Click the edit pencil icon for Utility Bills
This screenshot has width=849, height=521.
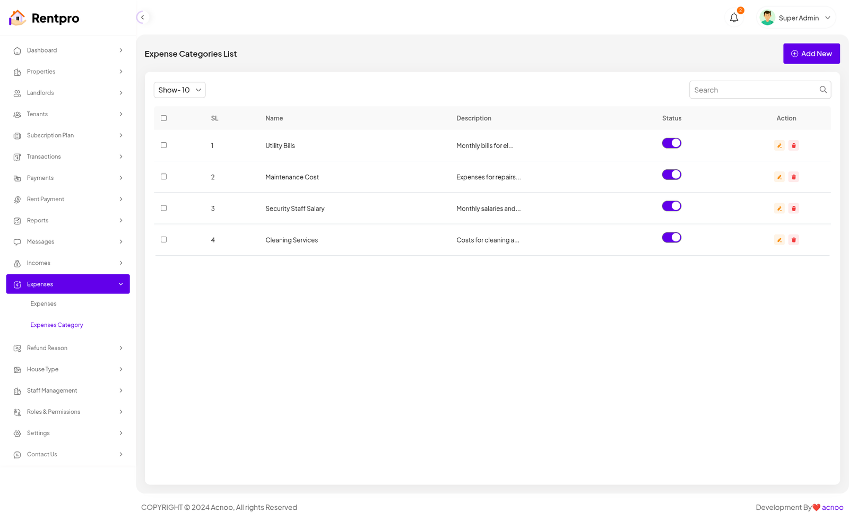point(779,145)
